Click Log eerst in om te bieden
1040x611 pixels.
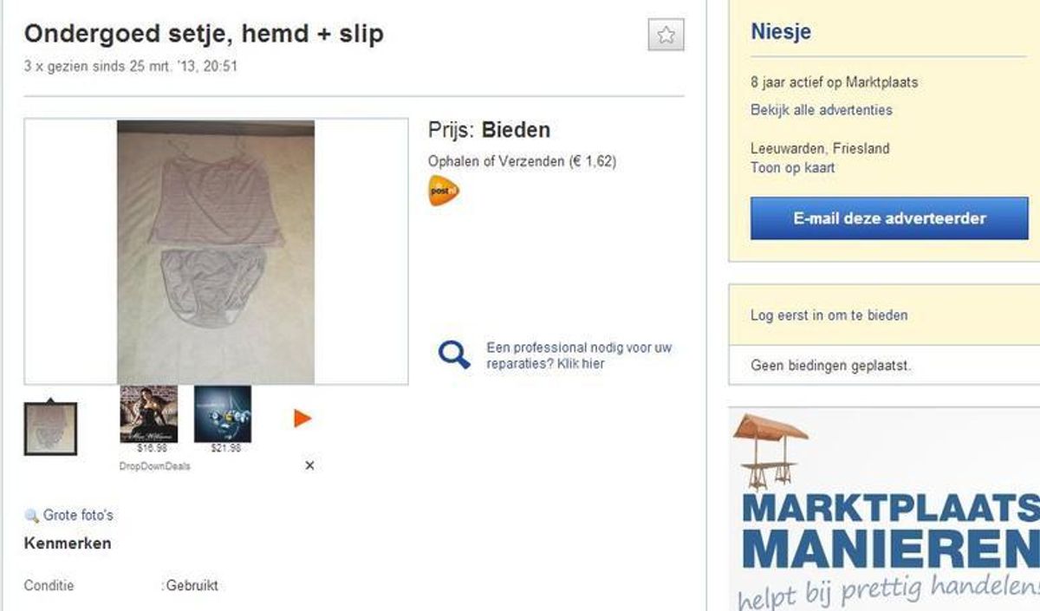[x=829, y=315]
